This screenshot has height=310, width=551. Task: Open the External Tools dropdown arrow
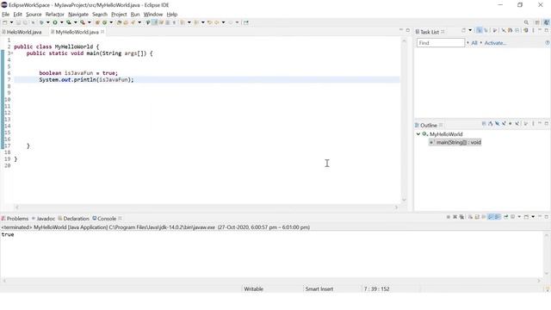[90, 22]
